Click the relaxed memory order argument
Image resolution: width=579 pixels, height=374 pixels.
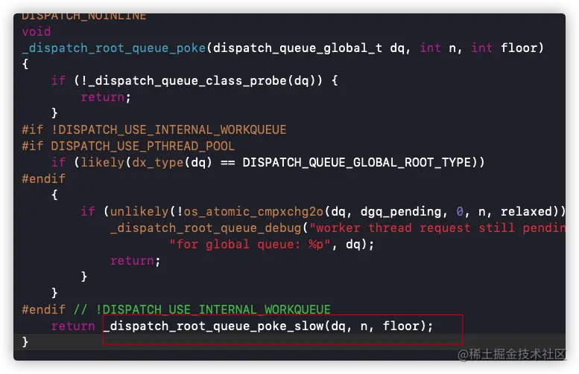(x=526, y=211)
